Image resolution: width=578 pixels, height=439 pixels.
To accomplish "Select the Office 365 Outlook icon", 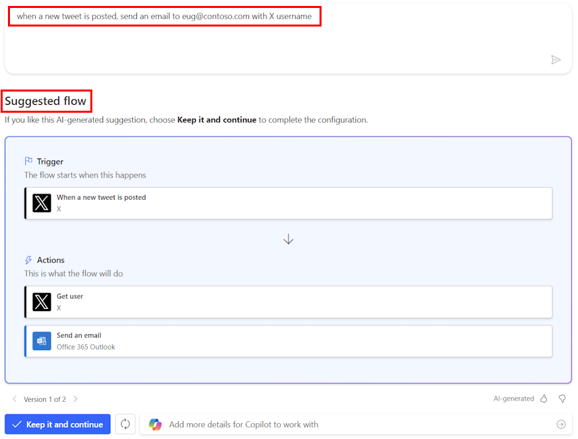I will (41, 340).
